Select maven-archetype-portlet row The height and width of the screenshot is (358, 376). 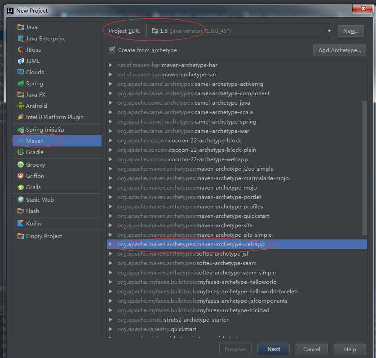click(x=237, y=197)
